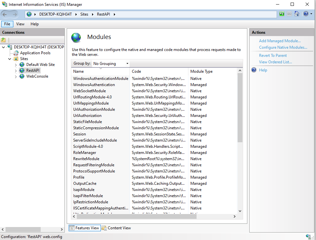Click View Ordered List link
The image size is (316, 240).
[275, 62]
